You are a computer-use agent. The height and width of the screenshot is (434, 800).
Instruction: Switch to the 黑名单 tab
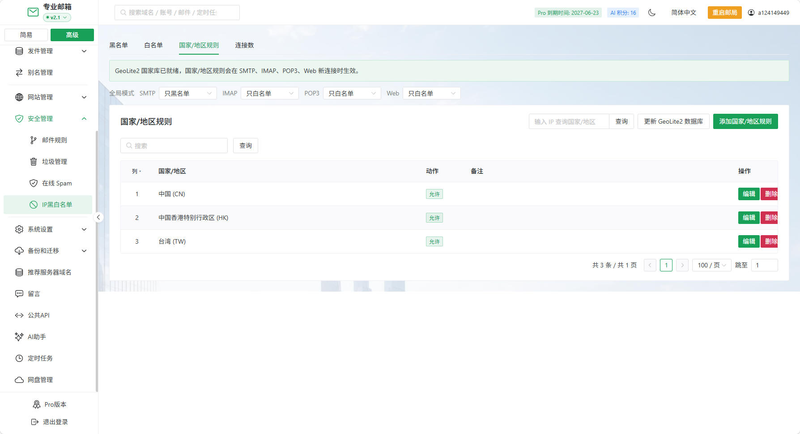[119, 45]
